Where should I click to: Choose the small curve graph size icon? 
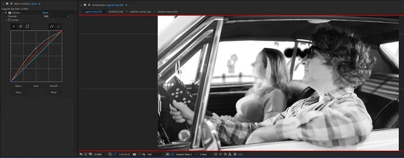coord(14,26)
